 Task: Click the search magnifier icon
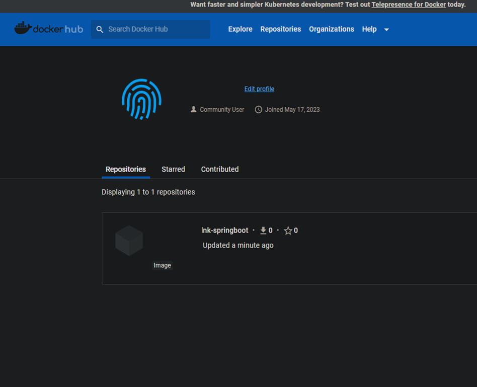(x=100, y=29)
